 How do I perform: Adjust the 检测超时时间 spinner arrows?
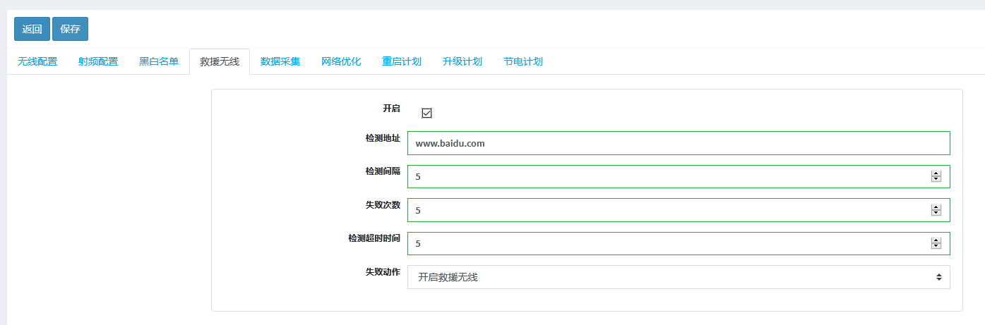pos(936,243)
